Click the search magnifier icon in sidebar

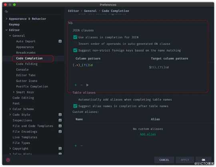(6, 12)
